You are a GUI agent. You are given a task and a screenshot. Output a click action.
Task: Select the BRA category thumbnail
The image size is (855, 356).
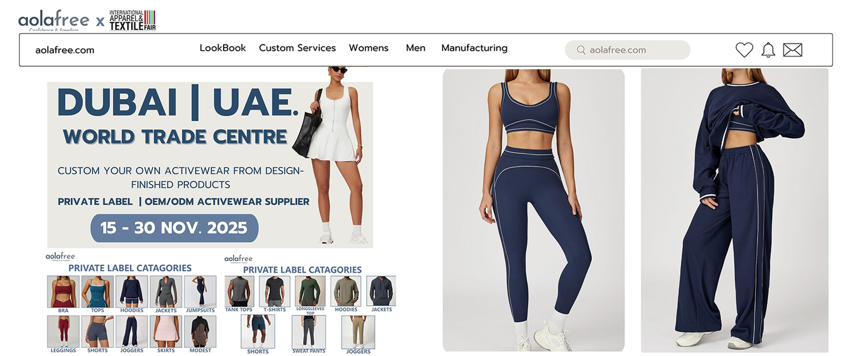point(63,292)
